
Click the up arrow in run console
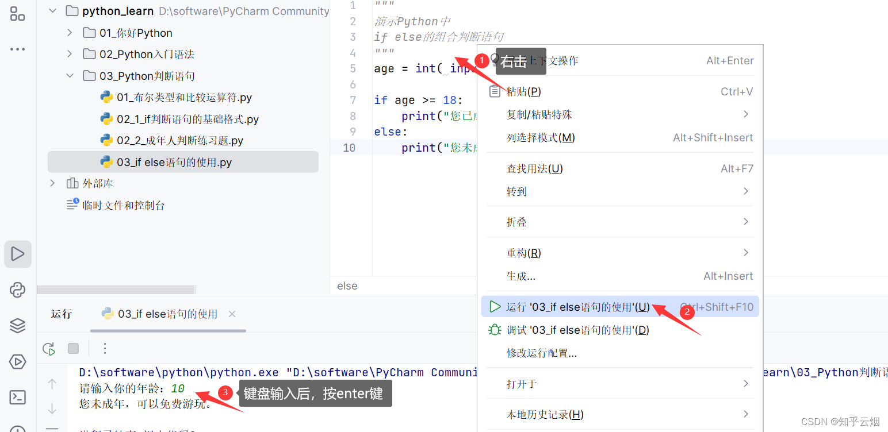point(52,384)
